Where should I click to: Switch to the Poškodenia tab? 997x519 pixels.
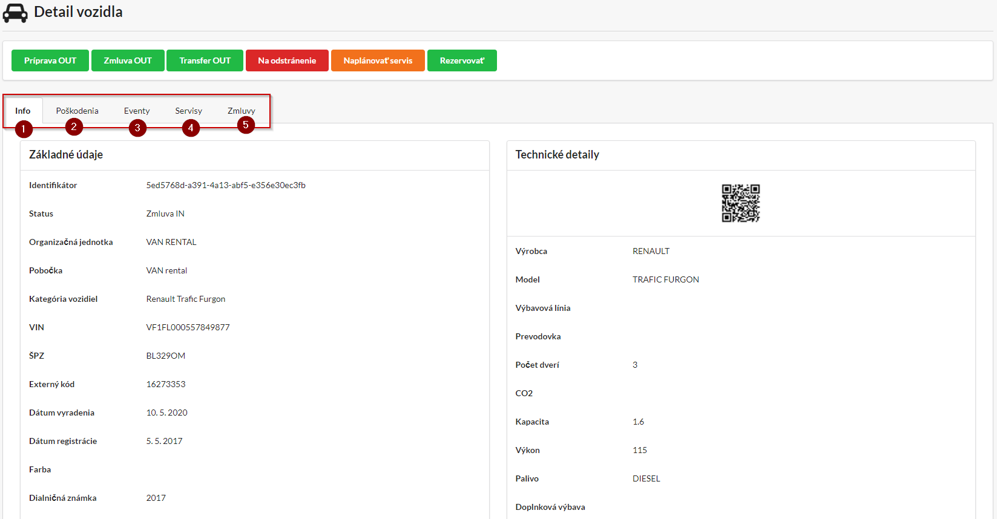tap(77, 111)
